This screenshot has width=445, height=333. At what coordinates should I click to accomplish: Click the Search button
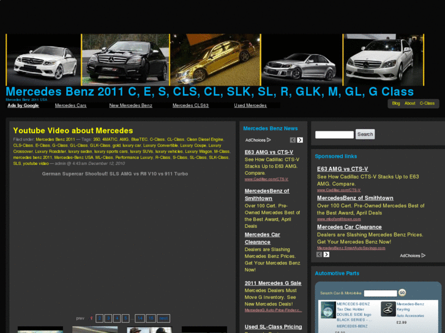(365, 134)
